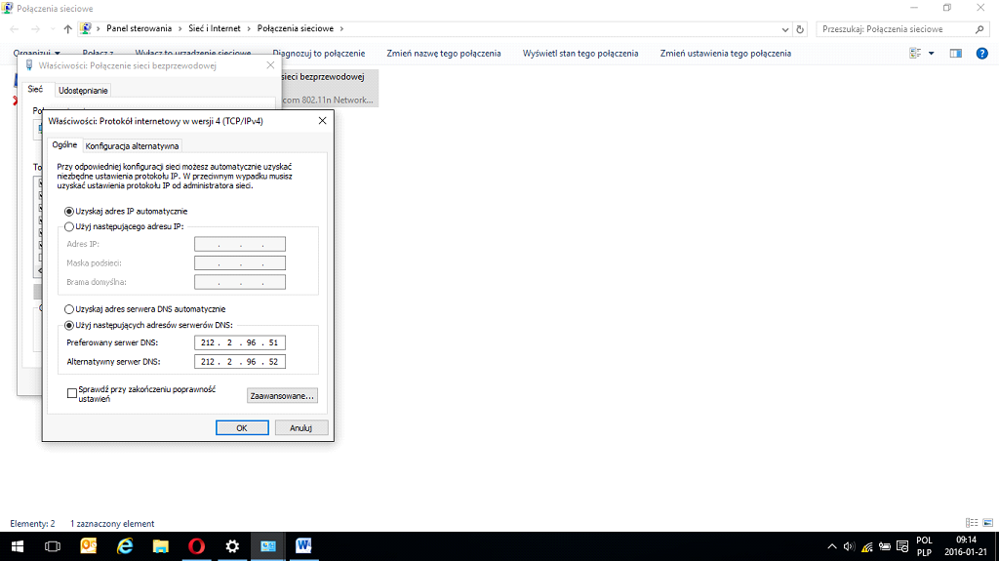This screenshot has width=999, height=561.
Task: Choose 'Uzyskaj adres serwera DNS automatycznie'
Action: click(x=68, y=309)
